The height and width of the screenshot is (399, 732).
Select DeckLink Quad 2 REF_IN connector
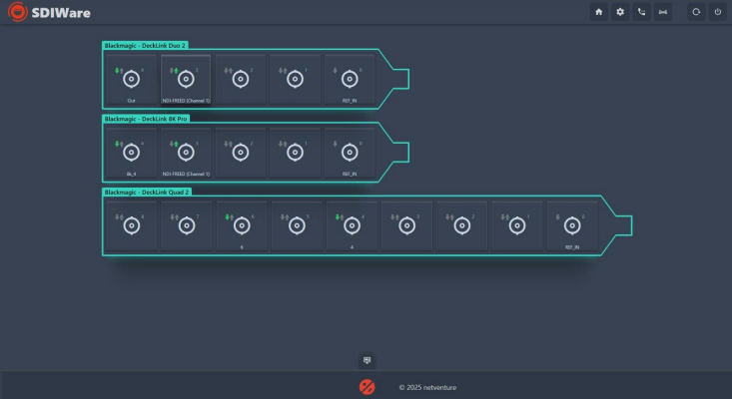click(572, 226)
